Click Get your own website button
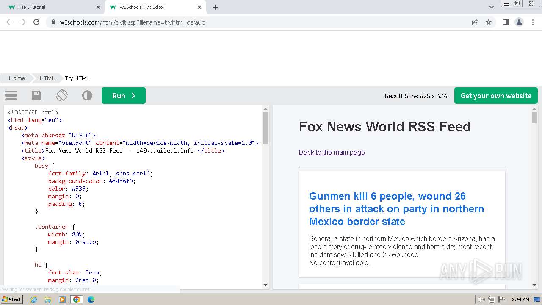Viewport: 542px width, 305px height. pos(496,96)
